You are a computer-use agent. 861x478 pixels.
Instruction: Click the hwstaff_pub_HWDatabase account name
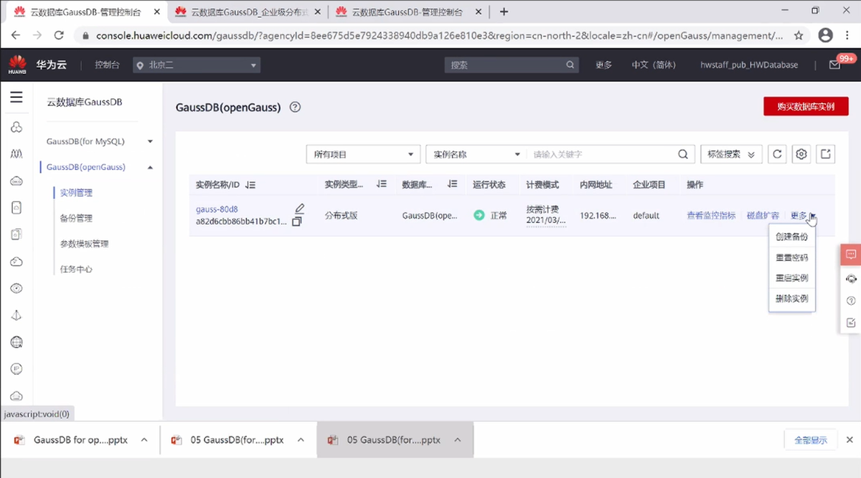(749, 65)
